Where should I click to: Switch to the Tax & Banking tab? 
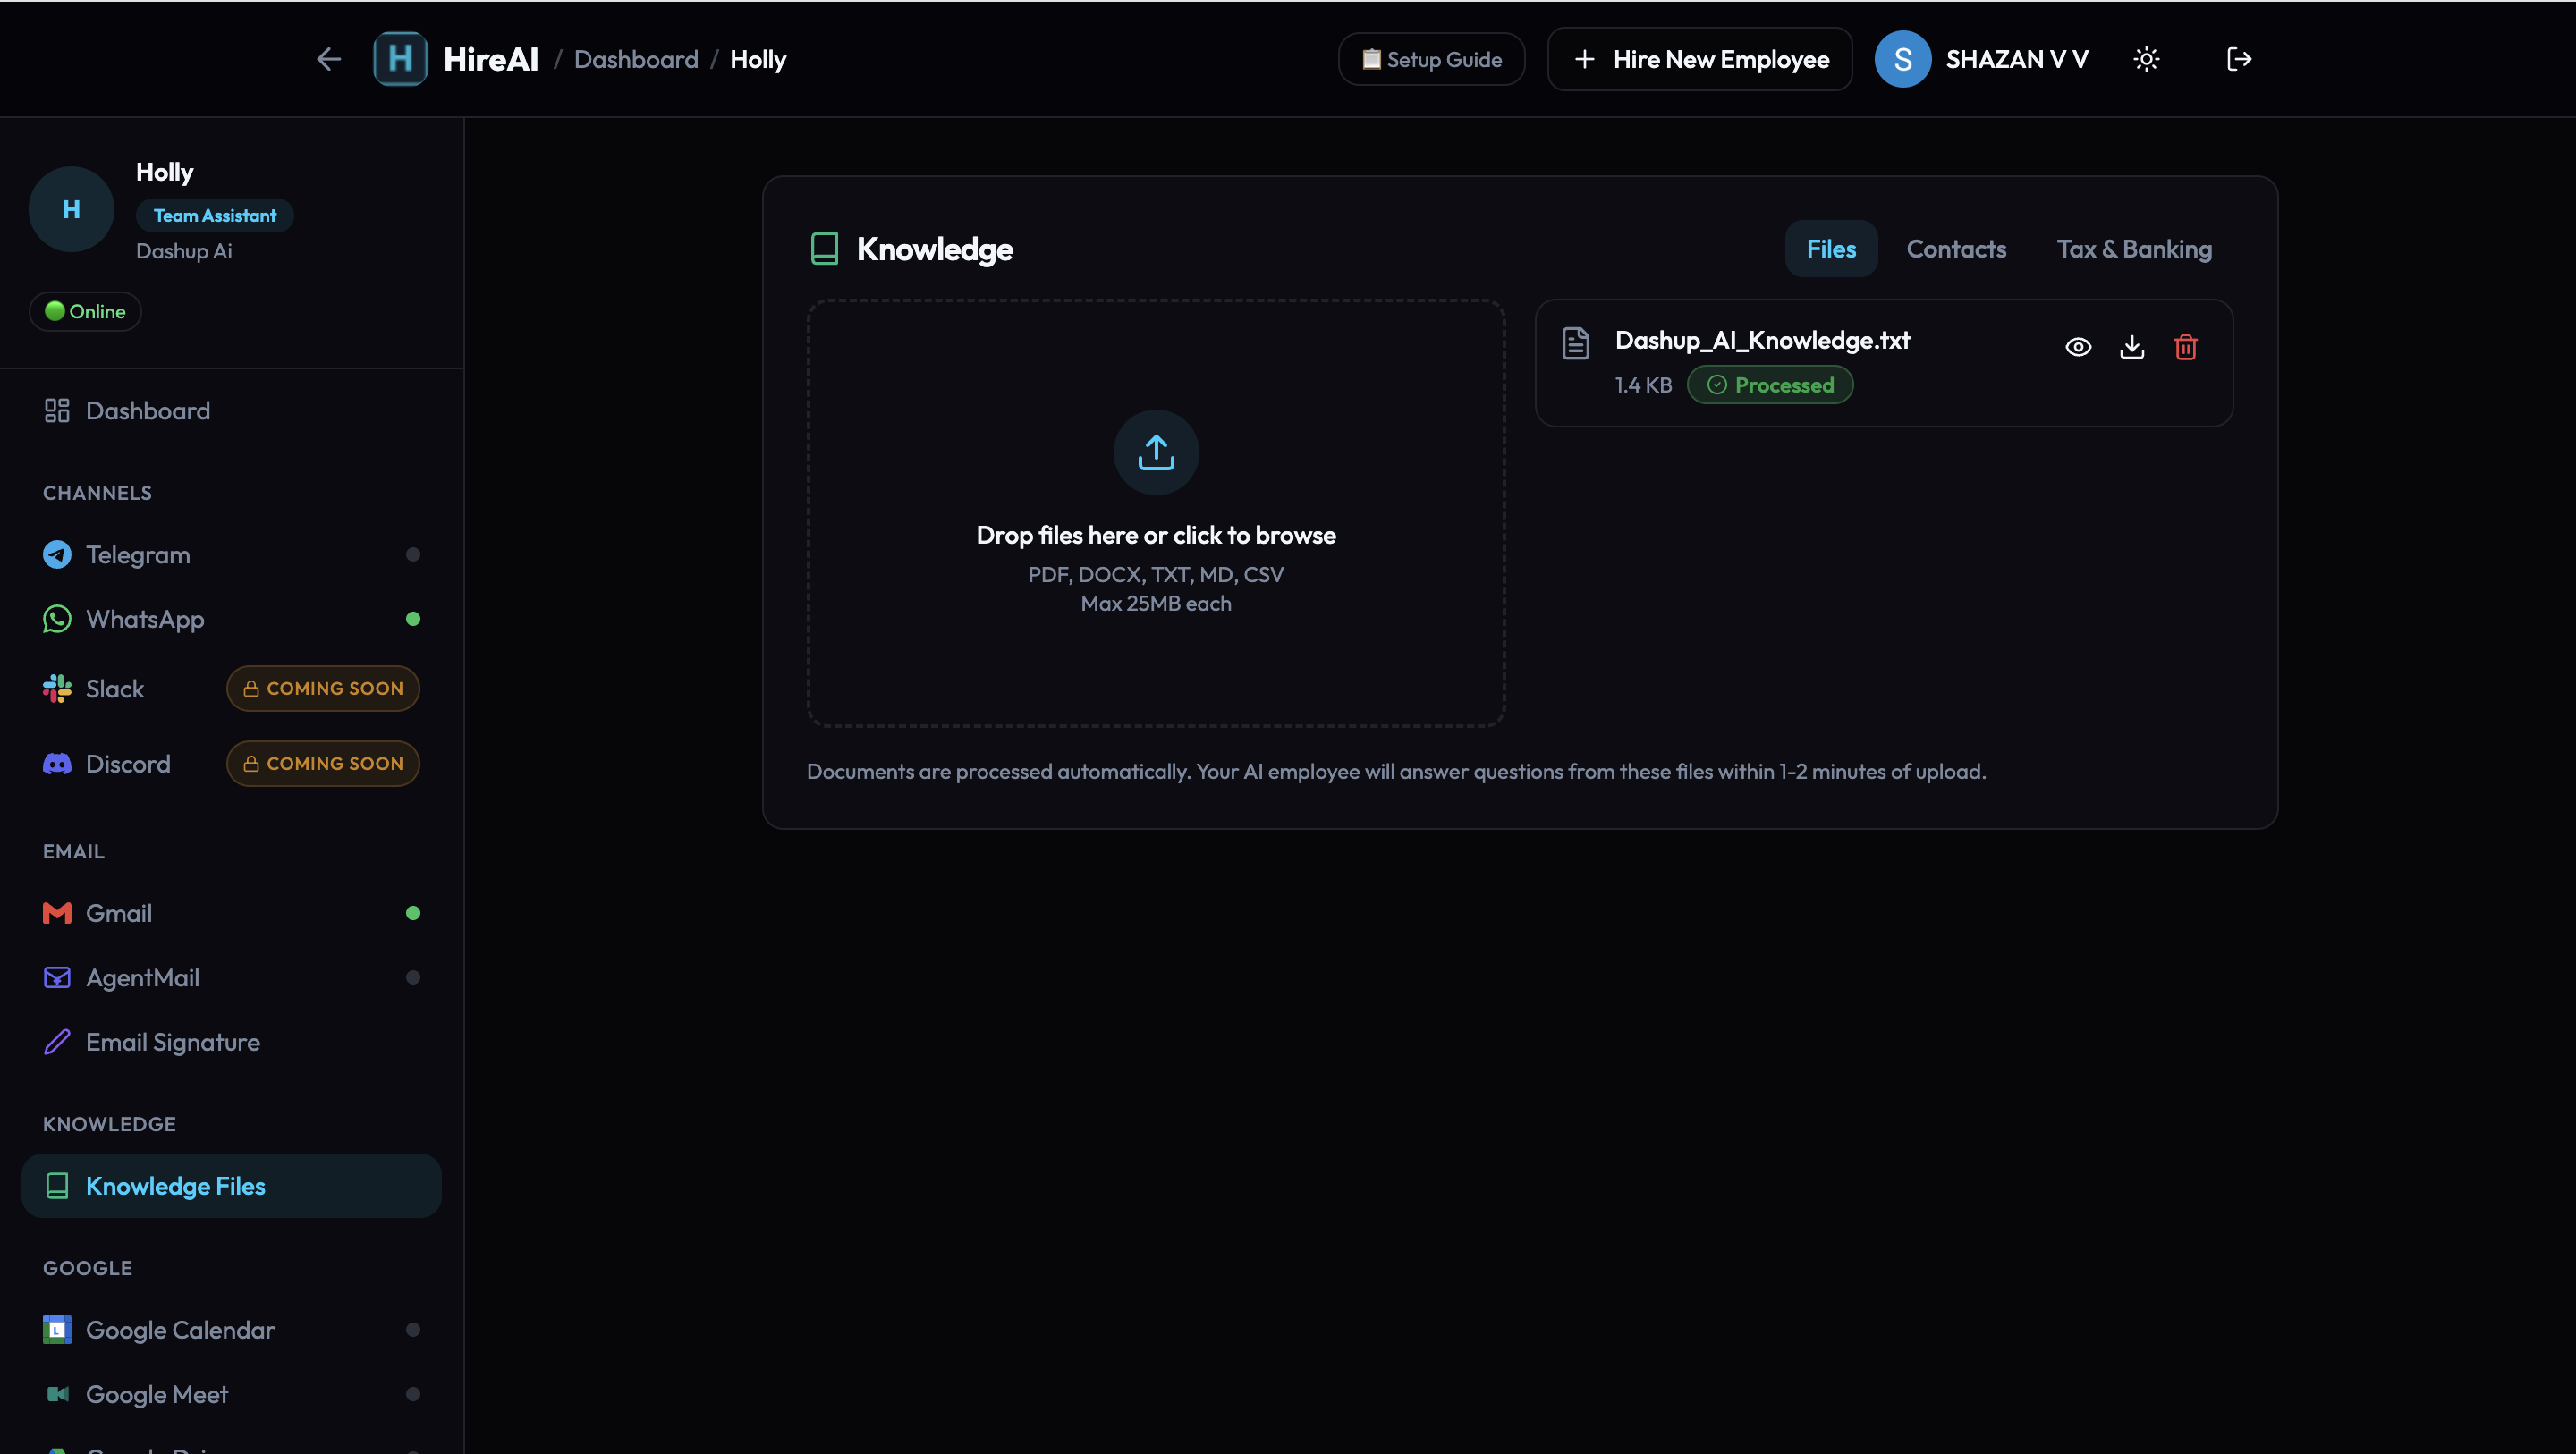click(x=2134, y=249)
